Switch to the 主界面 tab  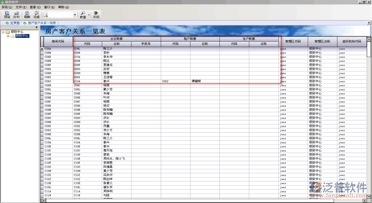pos(13,23)
